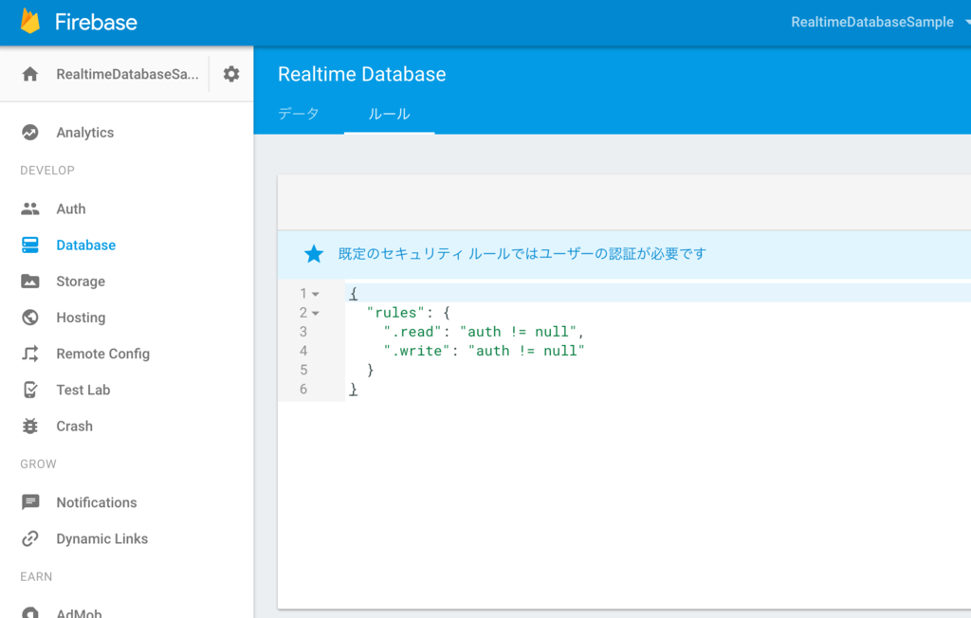Click the Notifications message icon
971x618 pixels.
(x=29, y=502)
